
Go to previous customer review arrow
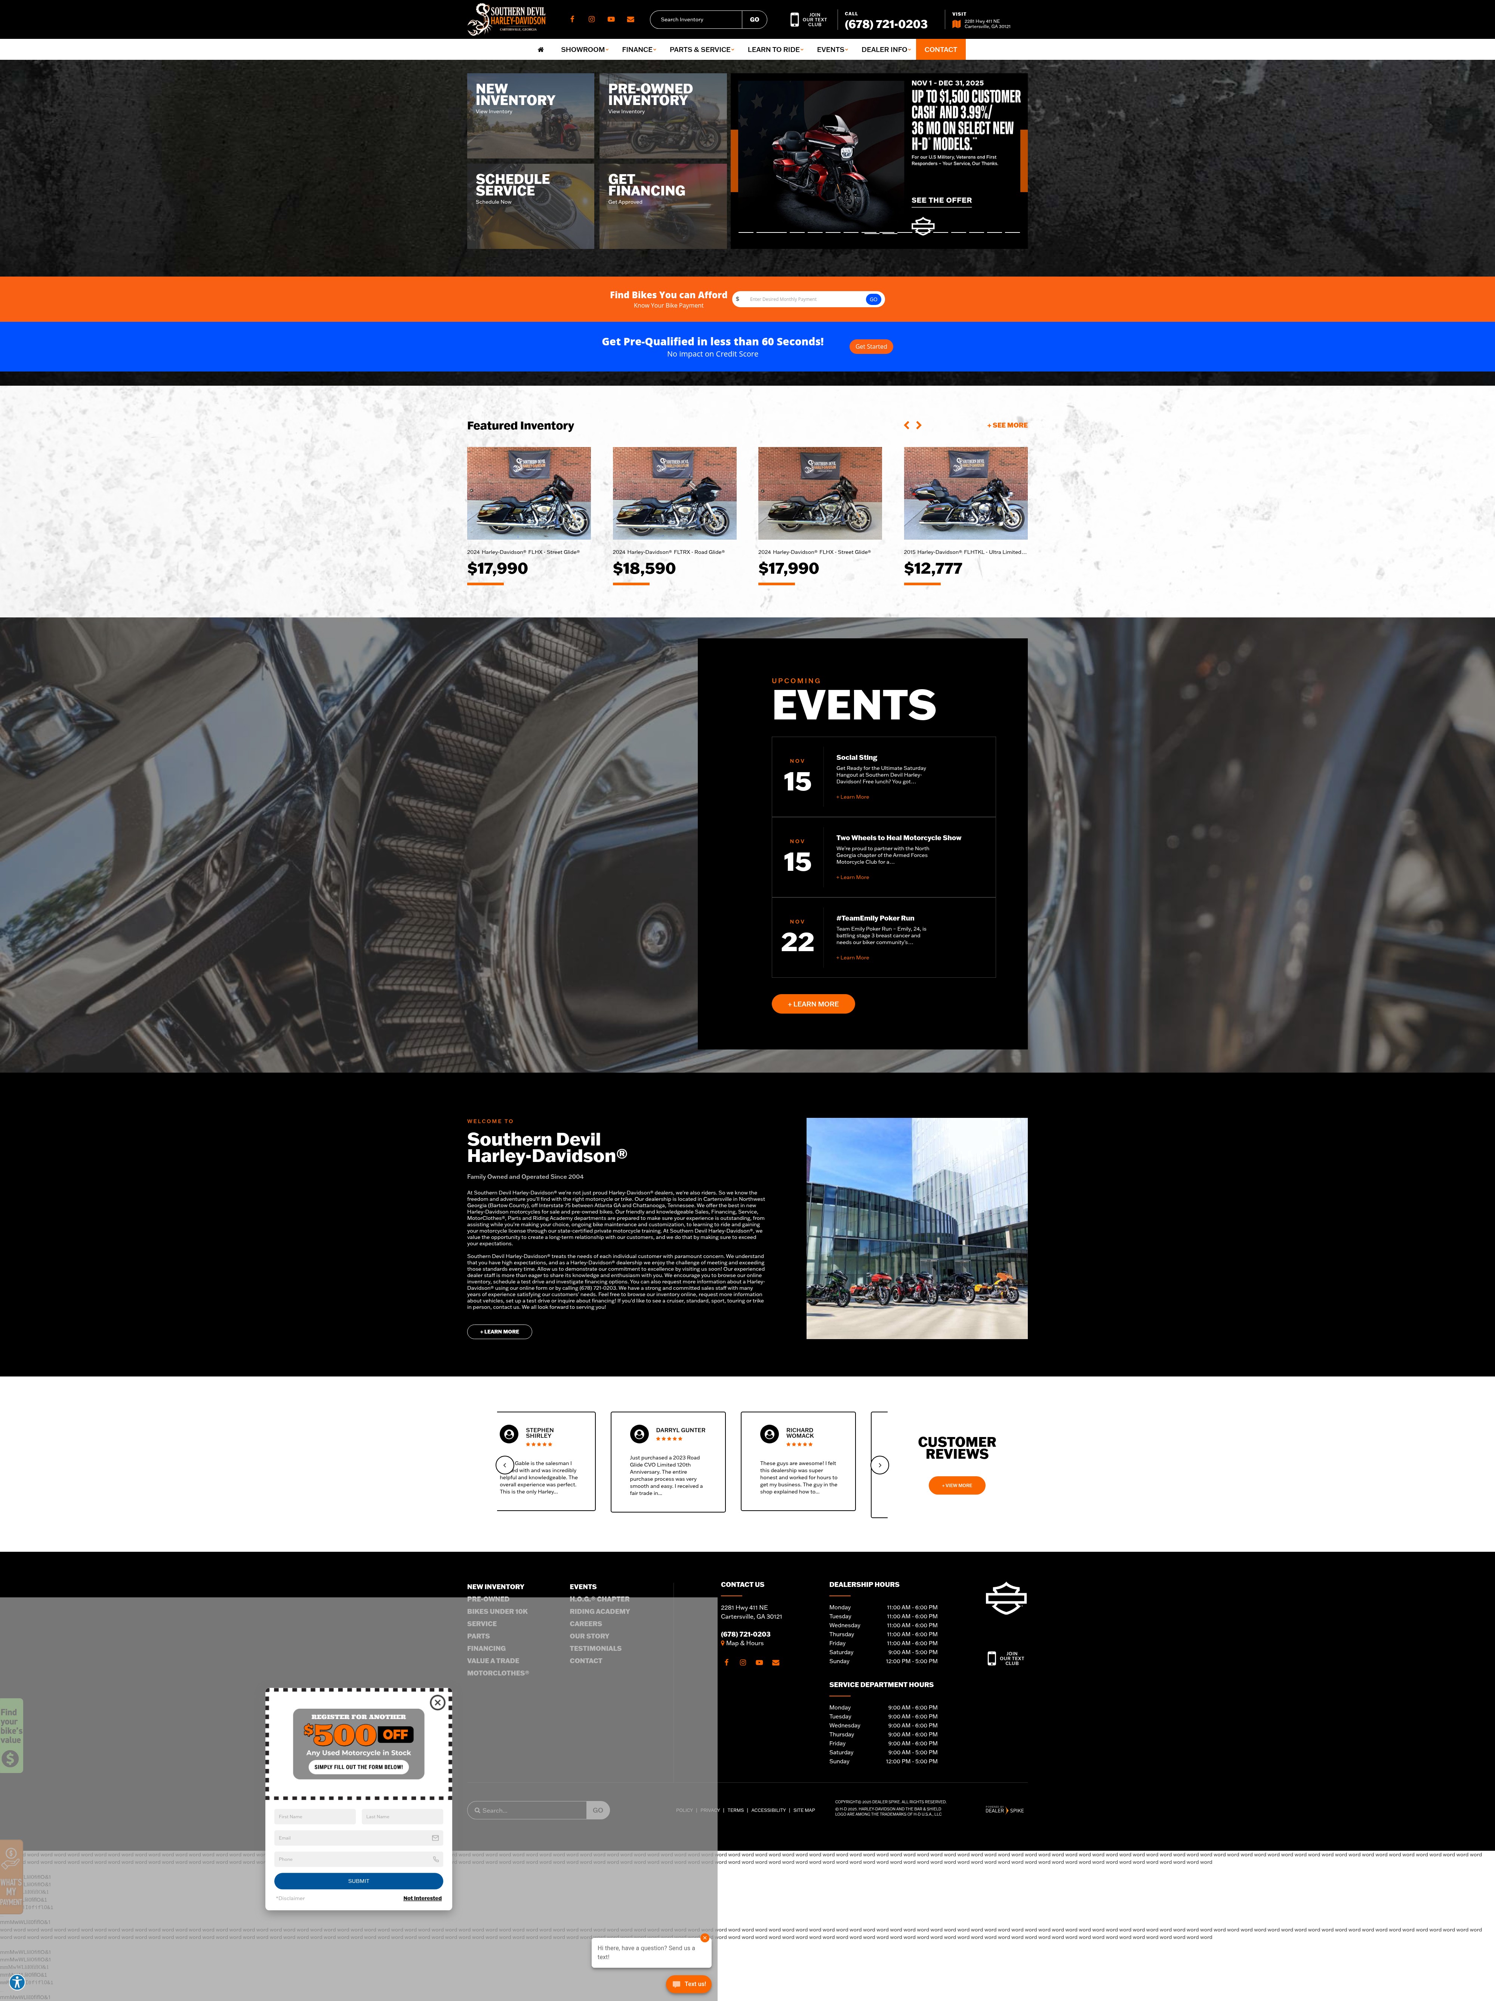click(505, 1465)
